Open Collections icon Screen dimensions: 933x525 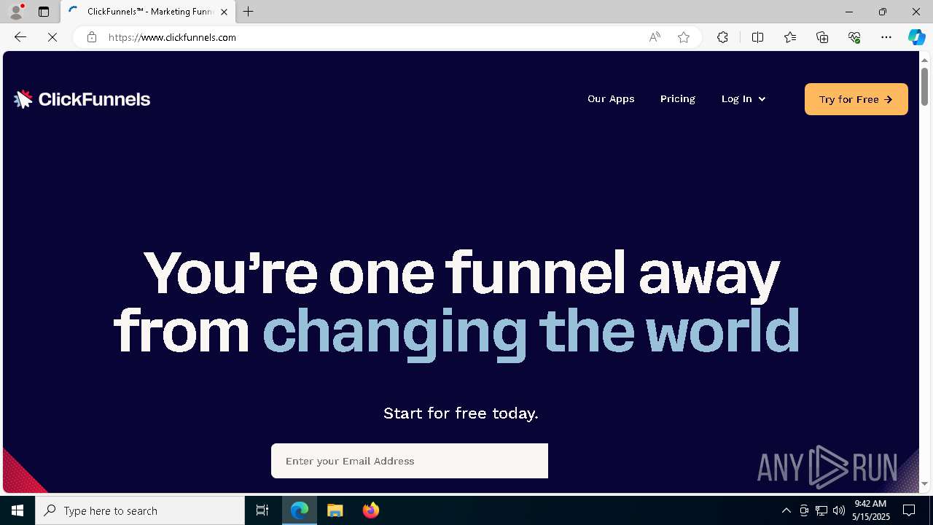822,37
